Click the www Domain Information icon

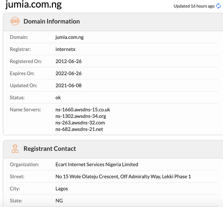pos(15,21)
